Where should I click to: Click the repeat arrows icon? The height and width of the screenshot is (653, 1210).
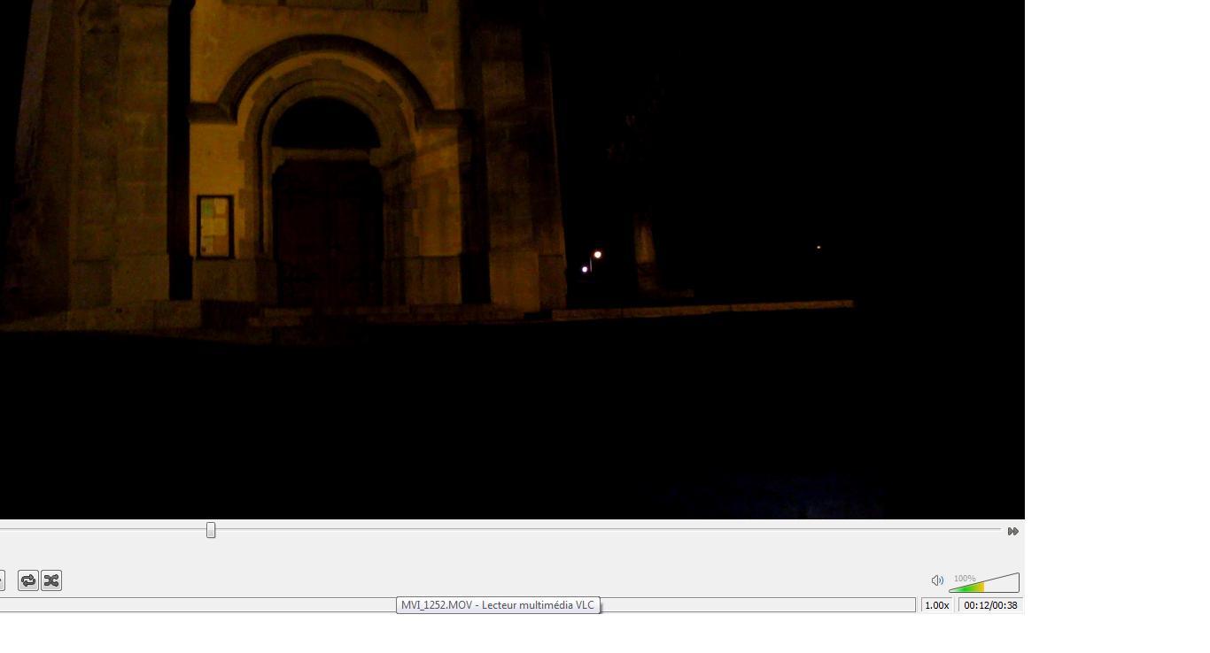pyautogui.click(x=28, y=580)
